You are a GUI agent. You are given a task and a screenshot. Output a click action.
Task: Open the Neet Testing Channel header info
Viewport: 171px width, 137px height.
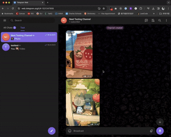80,20
